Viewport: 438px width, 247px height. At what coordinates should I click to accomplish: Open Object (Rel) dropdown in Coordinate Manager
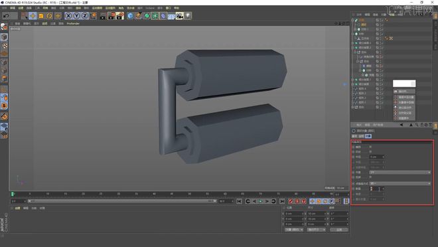(294, 230)
